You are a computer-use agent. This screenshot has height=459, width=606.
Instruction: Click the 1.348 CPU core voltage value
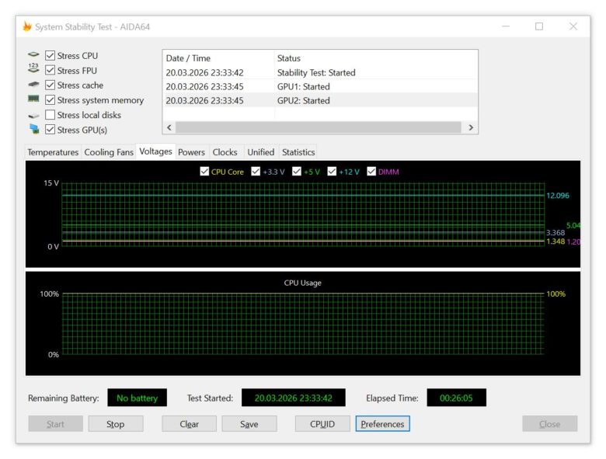555,242
